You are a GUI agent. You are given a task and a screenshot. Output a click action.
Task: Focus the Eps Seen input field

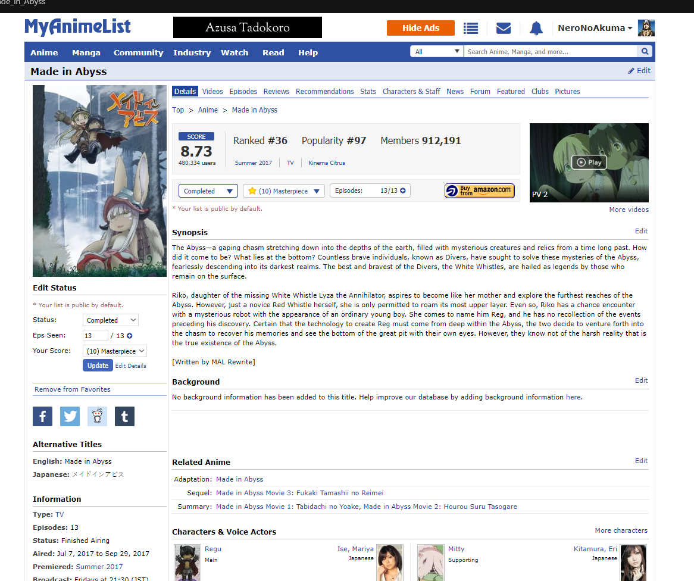click(95, 336)
